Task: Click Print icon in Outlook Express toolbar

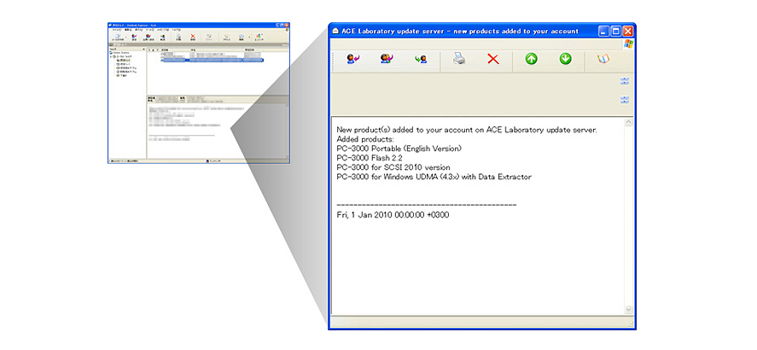Action: point(178,37)
